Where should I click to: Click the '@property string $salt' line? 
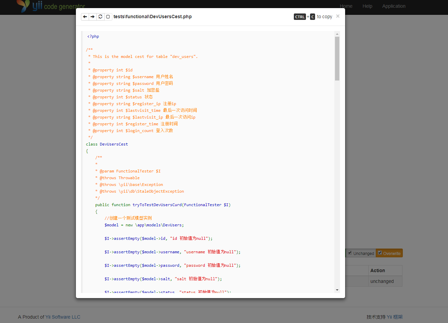[x=124, y=90]
